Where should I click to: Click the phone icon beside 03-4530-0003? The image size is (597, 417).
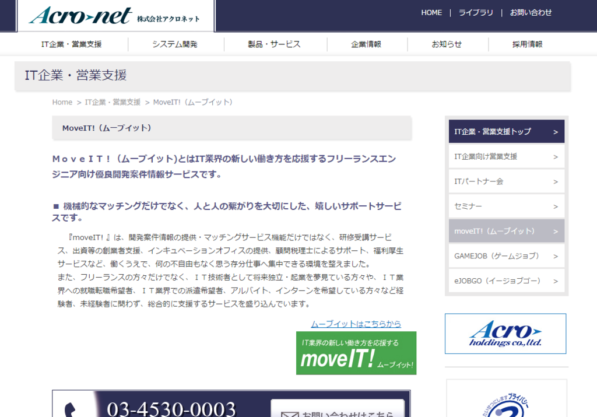pyautogui.click(x=71, y=410)
